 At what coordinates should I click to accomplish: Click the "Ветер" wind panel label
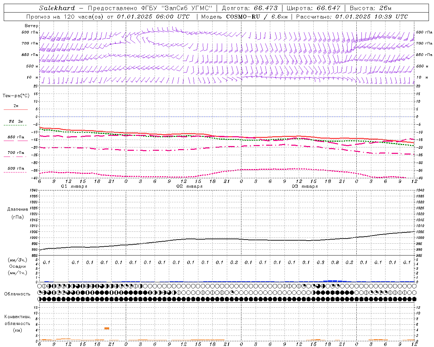click(x=32, y=26)
